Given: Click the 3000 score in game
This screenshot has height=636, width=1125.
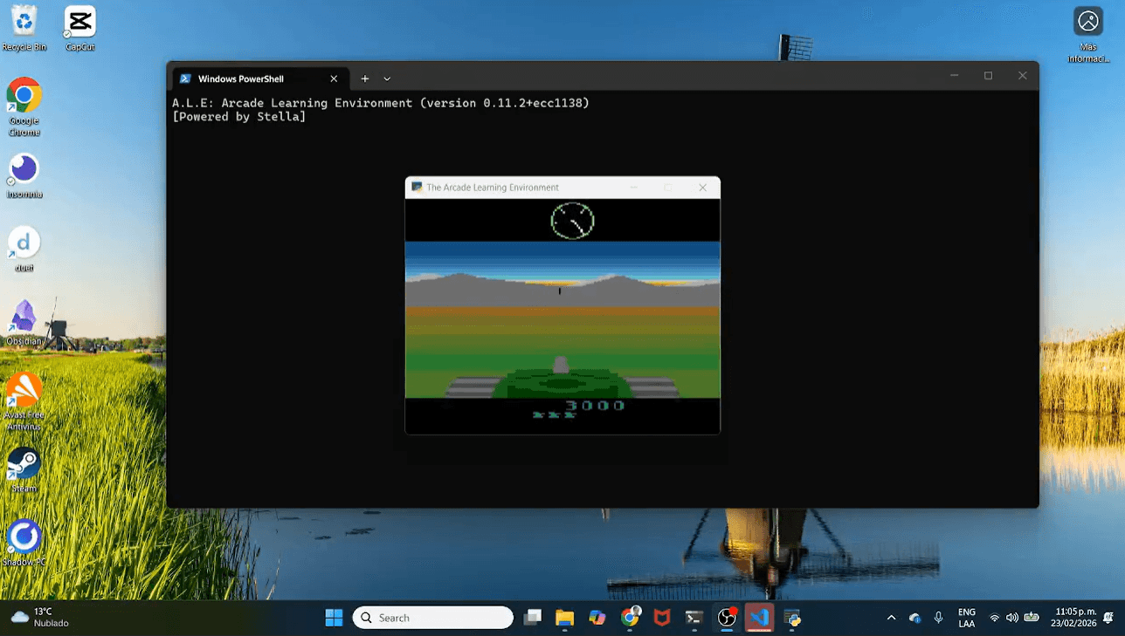Looking at the screenshot, I should click(x=594, y=406).
